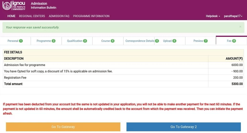Click the DESCRIPTION column header
Viewport: 247px width, 133px height.
[14, 59]
